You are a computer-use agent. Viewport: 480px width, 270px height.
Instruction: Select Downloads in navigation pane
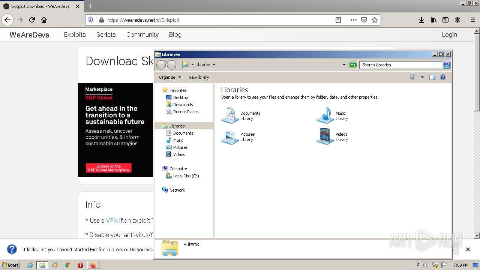pyautogui.click(x=183, y=105)
